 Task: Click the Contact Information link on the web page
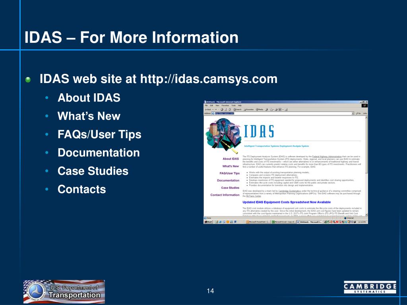point(225,195)
